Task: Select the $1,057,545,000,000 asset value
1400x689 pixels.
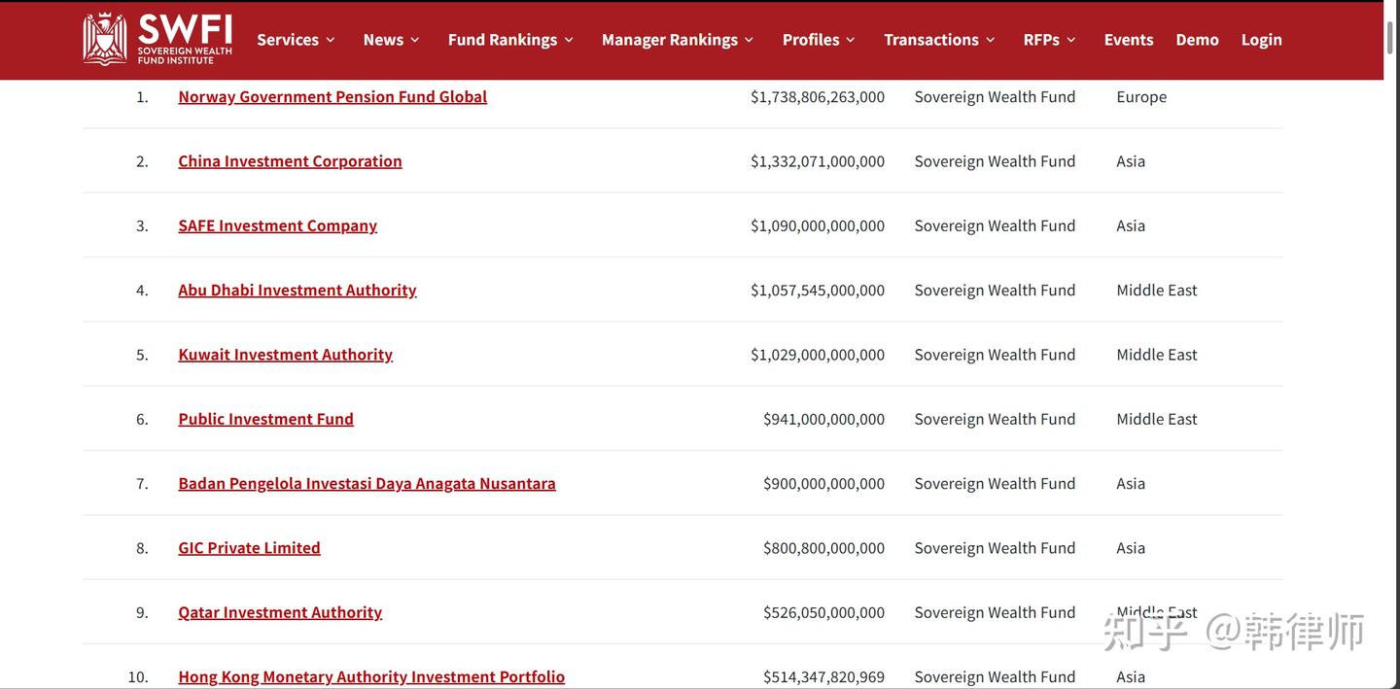Action: (x=818, y=290)
